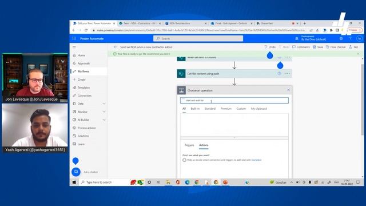Click the Windows taskbar search box
This screenshot has width=366, height=206.
point(104,182)
